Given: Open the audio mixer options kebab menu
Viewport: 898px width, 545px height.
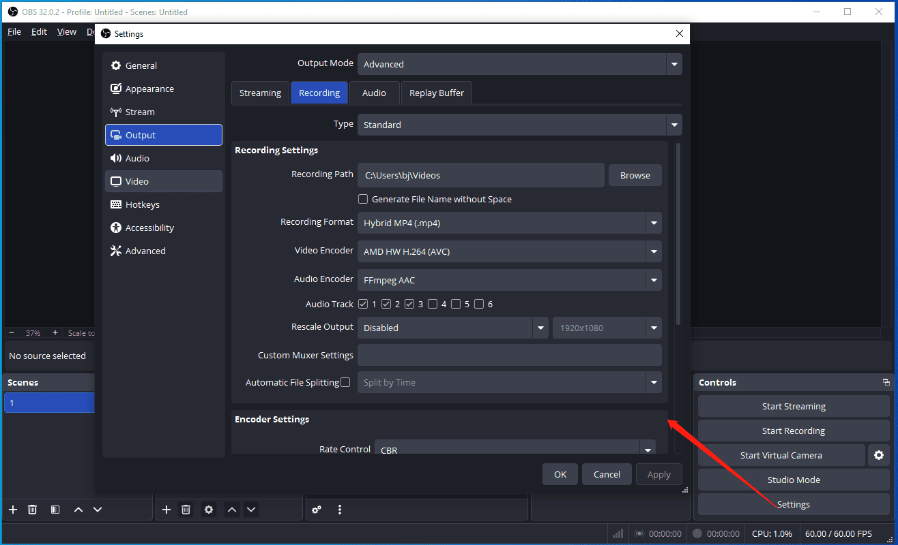Looking at the screenshot, I should pyautogui.click(x=339, y=509).
